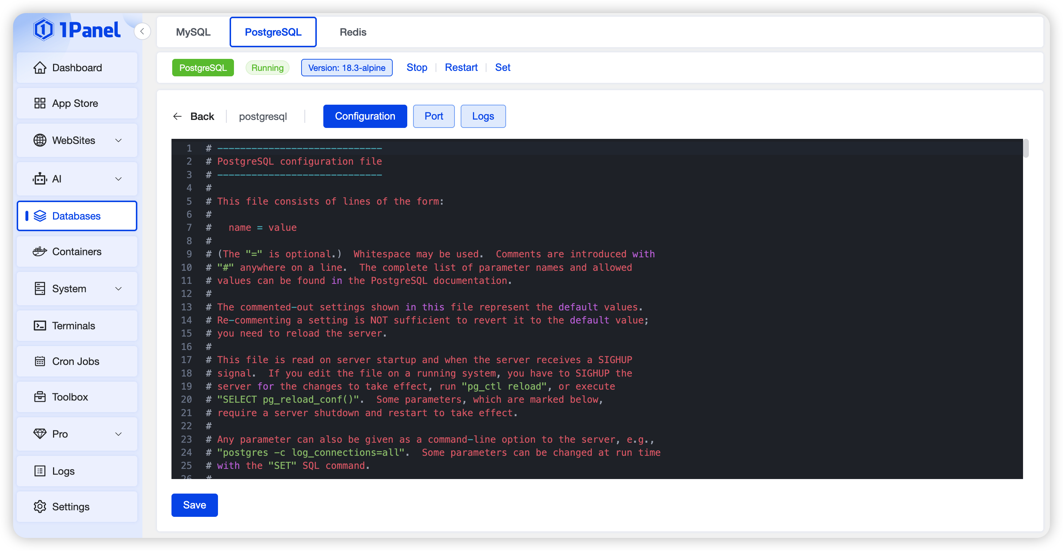Click the Containers docker whale icon

click(40, 252)
